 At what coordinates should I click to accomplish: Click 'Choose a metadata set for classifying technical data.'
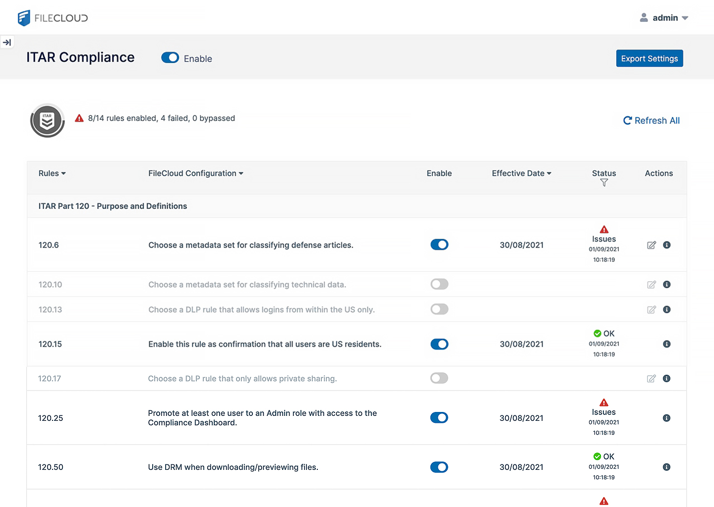pos(247,285)
